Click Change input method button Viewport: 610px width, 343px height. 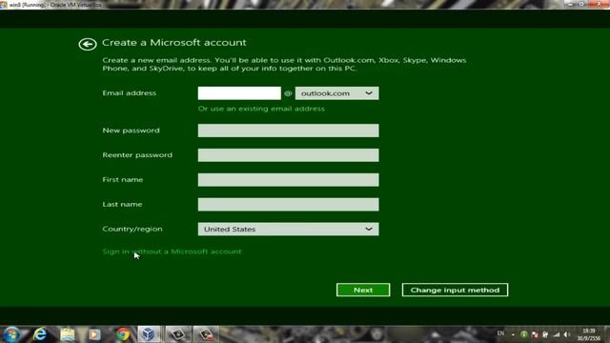pyautogui.click(x=455, y=290)
